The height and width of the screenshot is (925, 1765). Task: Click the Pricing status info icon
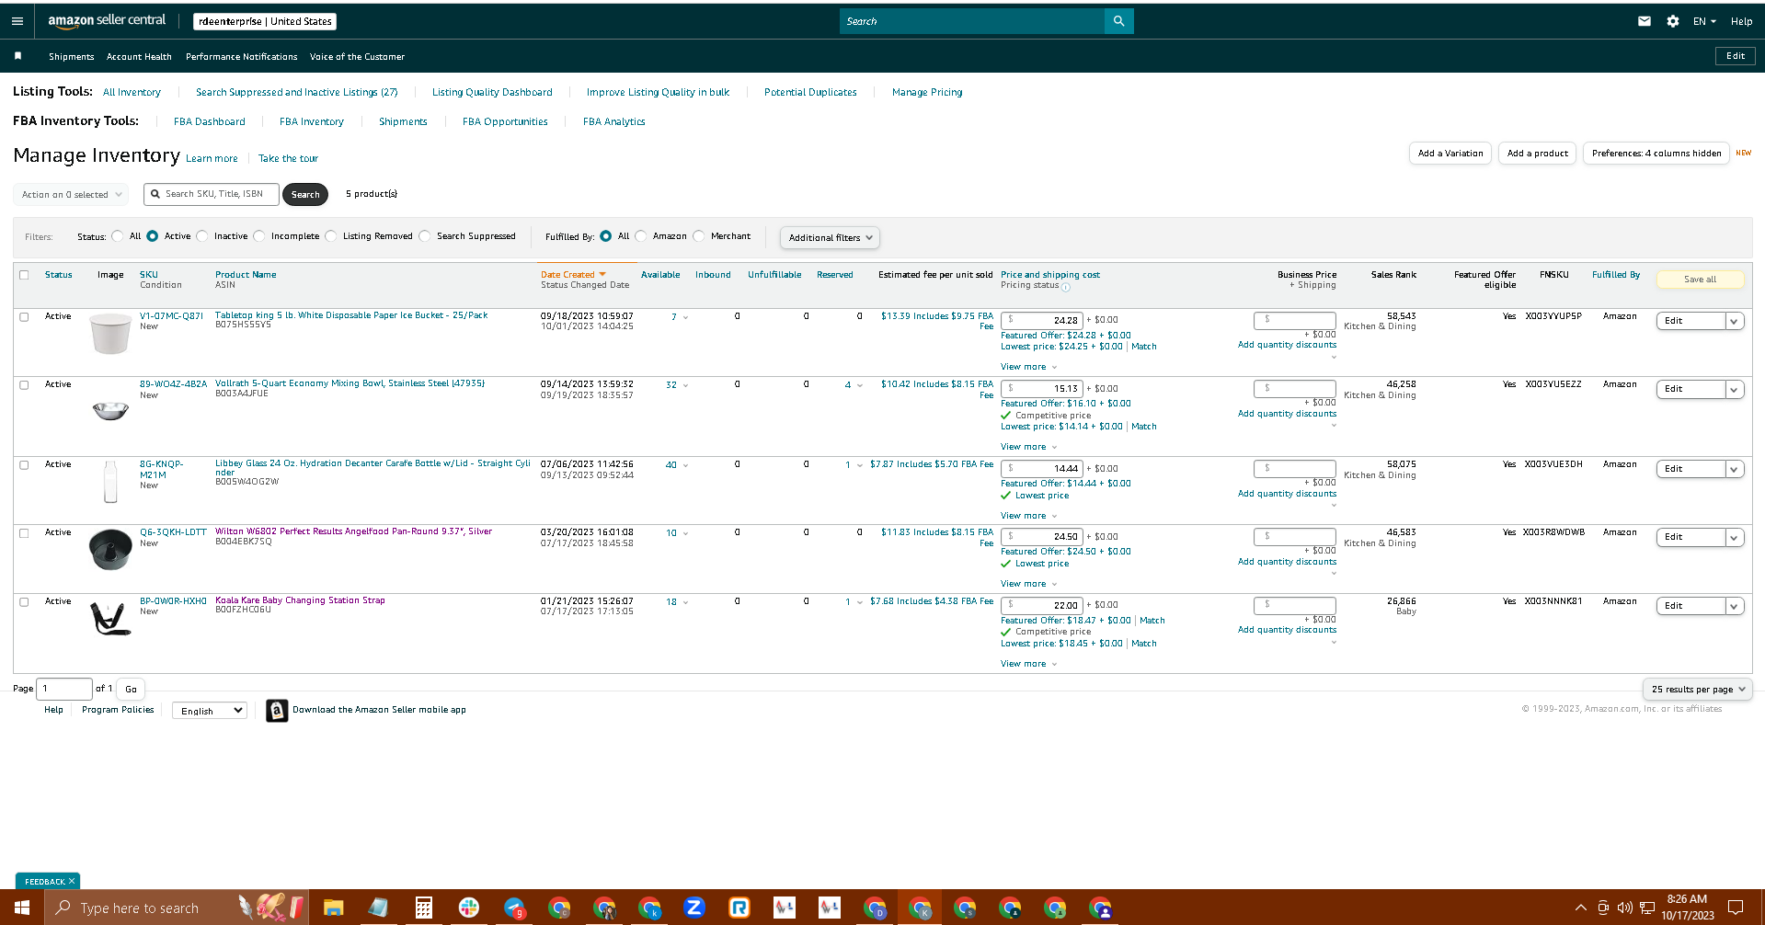pyautogui.click(x=1066, y=287)
